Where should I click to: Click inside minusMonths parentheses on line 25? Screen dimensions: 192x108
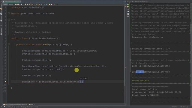[82, 82]
